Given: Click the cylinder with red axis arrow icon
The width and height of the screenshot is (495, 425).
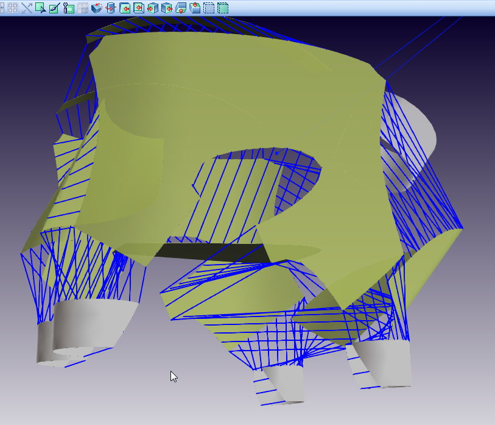Looking at the screenshot, I should tap(110, 8).
